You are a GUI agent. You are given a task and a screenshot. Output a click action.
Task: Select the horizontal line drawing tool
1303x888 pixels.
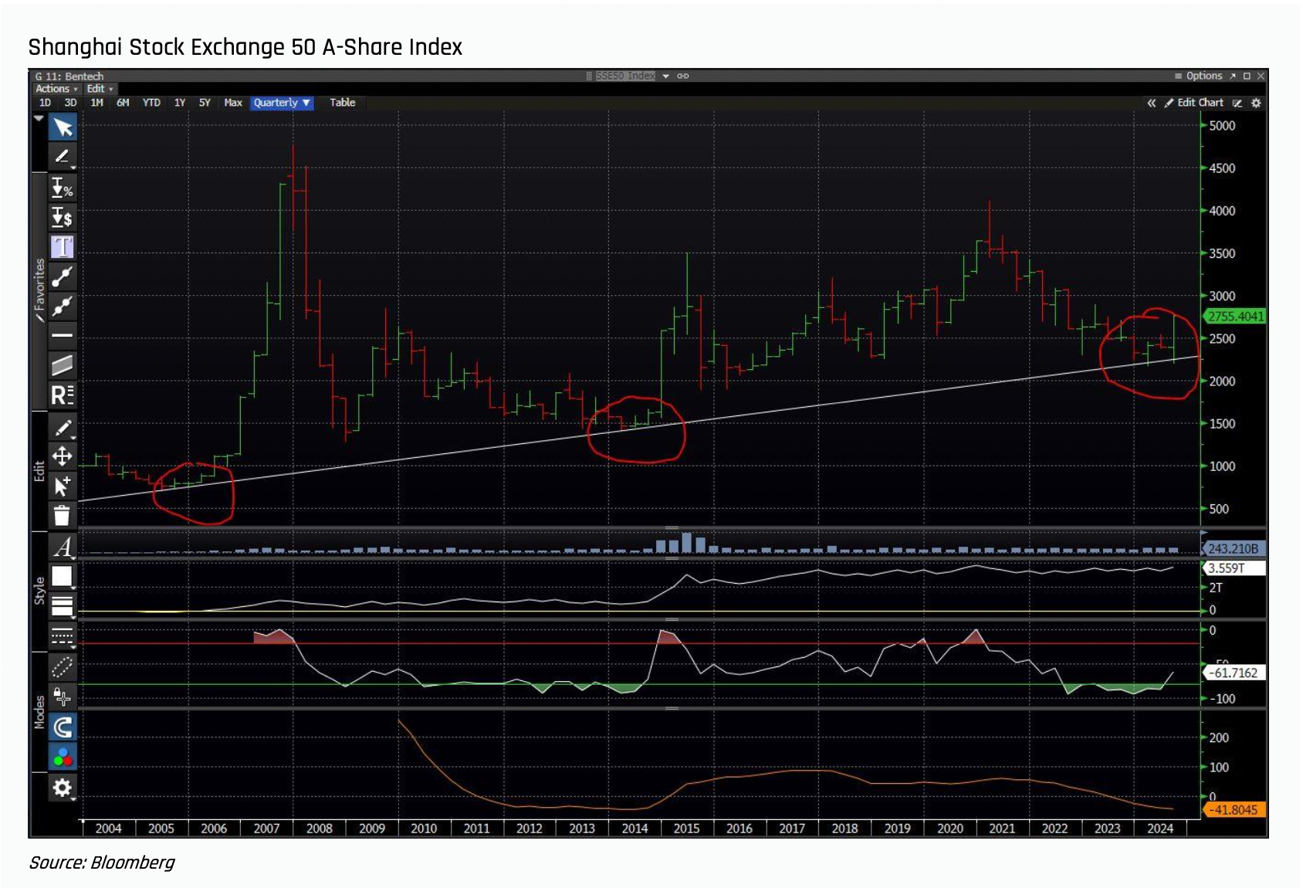(62, 335)
